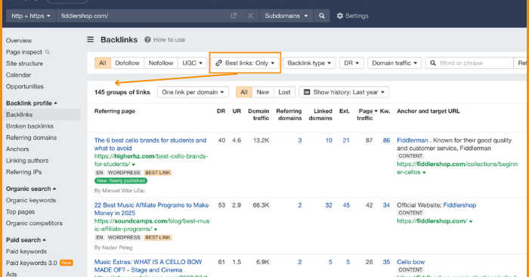Open Paid keywords in the sidebar
The width and height of the screenshot is (529, 277).
[x=26, y=251]
